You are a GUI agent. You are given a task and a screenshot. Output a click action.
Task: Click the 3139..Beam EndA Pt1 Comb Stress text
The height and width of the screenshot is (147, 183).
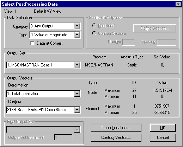tap(37, 110)
